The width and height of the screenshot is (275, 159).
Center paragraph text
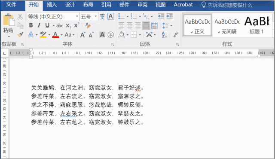(x=130, y=26)
